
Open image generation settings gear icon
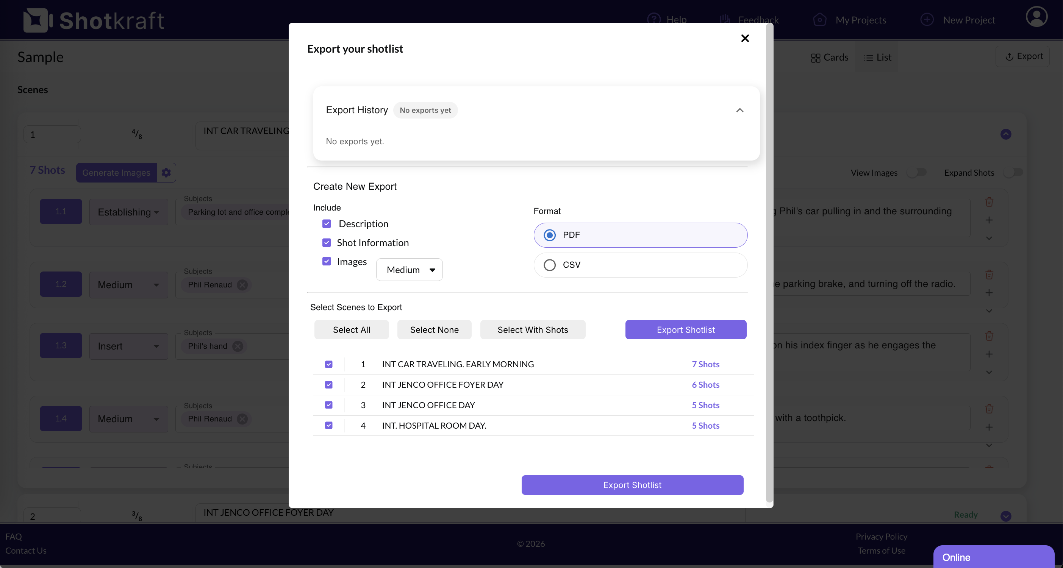pos(166,172)
